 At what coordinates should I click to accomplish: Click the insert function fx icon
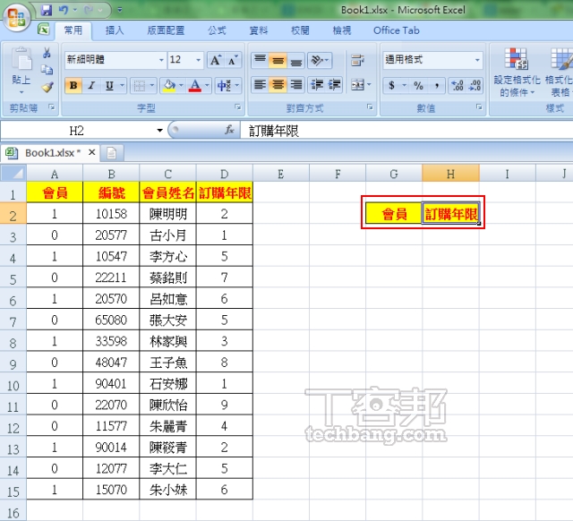pos(229,131)
